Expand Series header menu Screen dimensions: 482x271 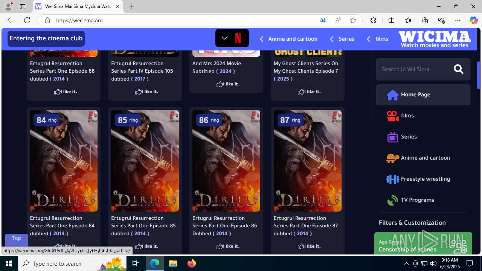coord(342,39)
